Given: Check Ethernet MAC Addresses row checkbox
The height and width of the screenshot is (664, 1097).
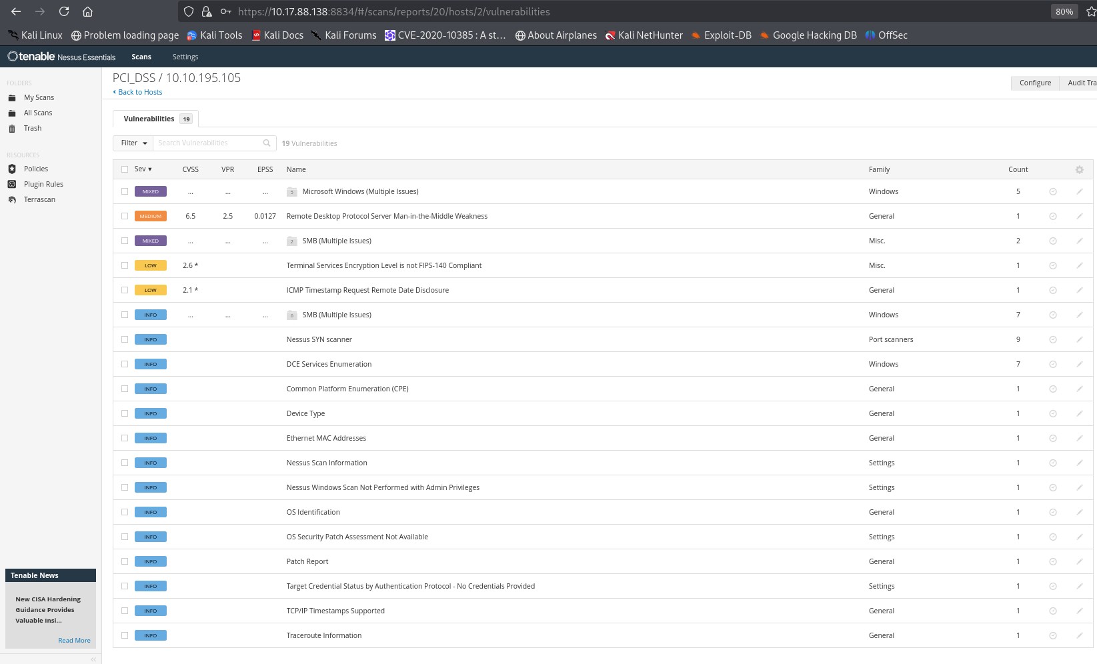Looking at the screenshot, I should 125,438.
